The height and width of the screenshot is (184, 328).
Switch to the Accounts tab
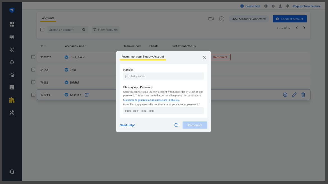point(48,18)
